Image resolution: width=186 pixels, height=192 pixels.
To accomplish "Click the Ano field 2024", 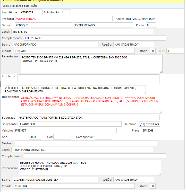I will point(35,137).
